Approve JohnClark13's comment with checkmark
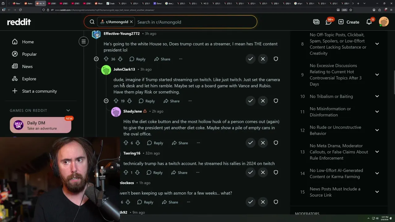 pyautogui.click(x=251, y=101)
